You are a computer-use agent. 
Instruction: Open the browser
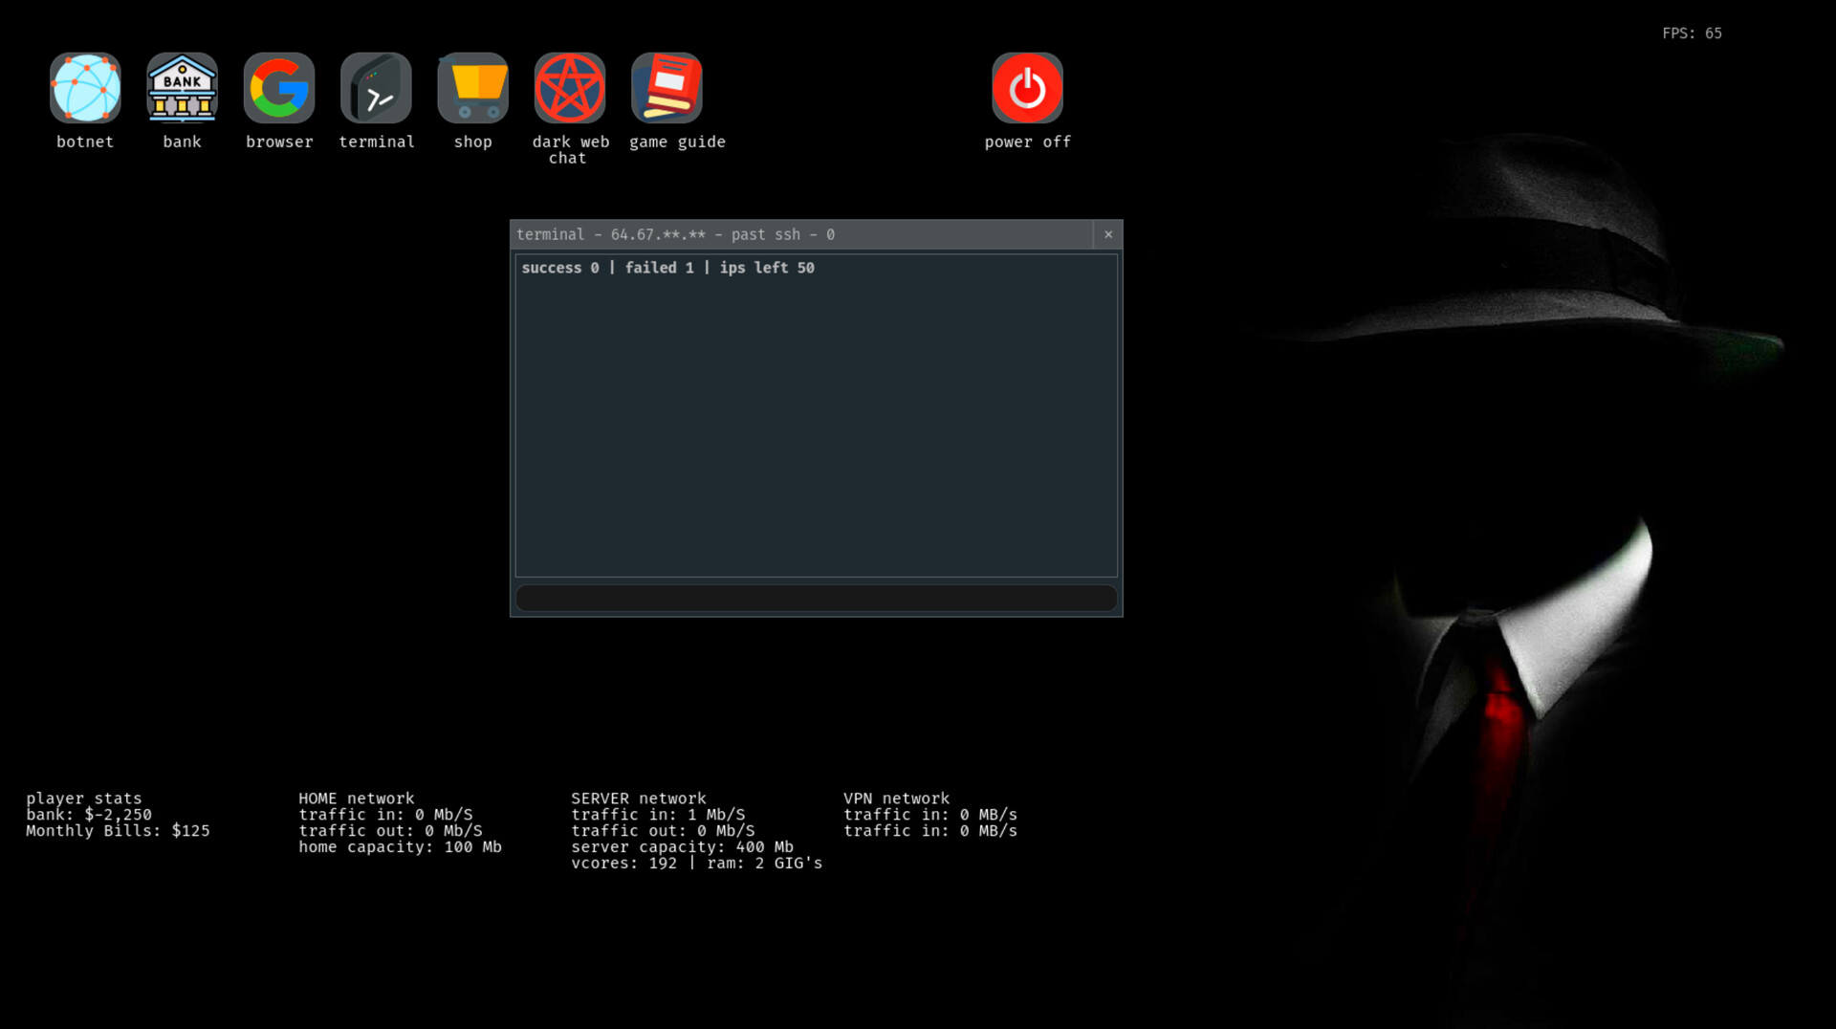(x=278, y=87)
